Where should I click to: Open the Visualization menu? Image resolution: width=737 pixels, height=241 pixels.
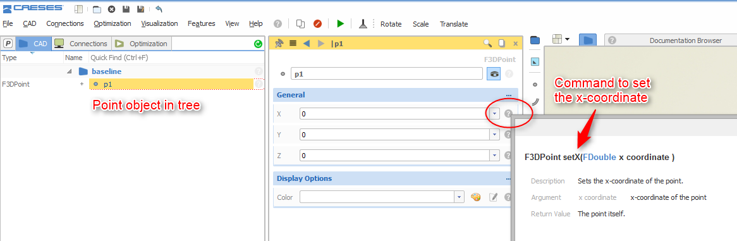[159, 23]
